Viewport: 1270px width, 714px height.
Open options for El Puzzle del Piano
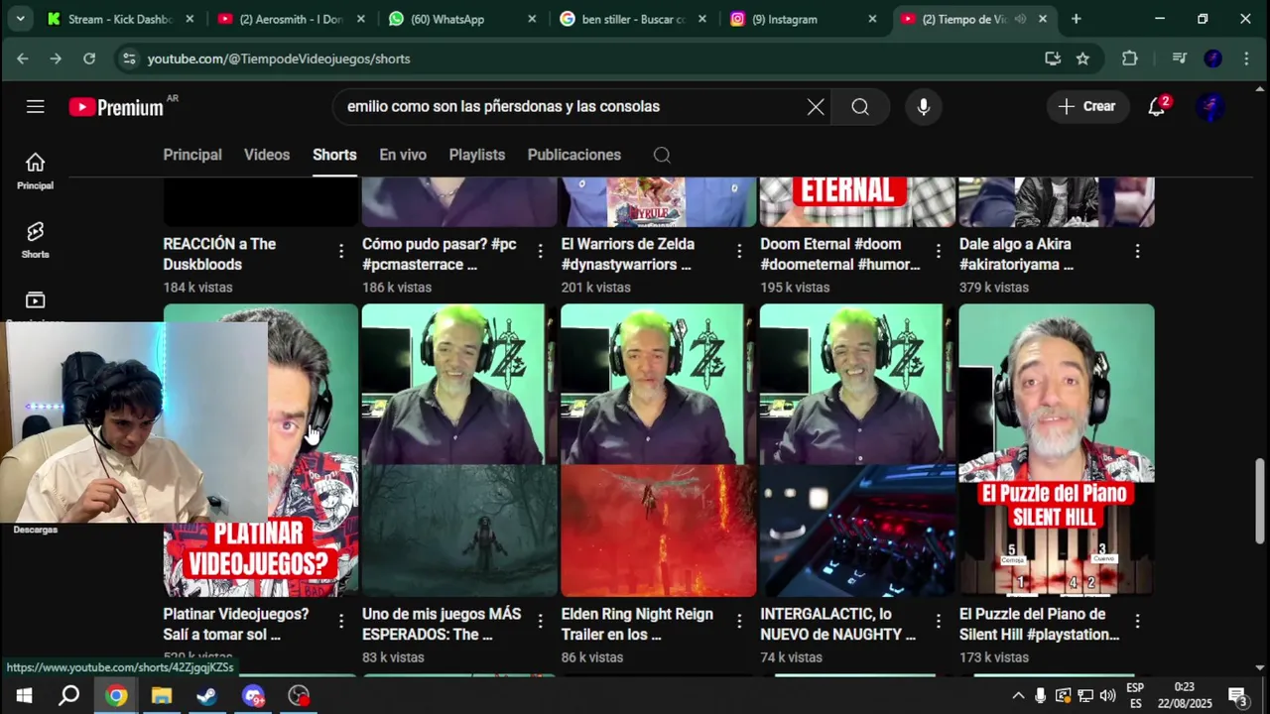[1137, 621]
